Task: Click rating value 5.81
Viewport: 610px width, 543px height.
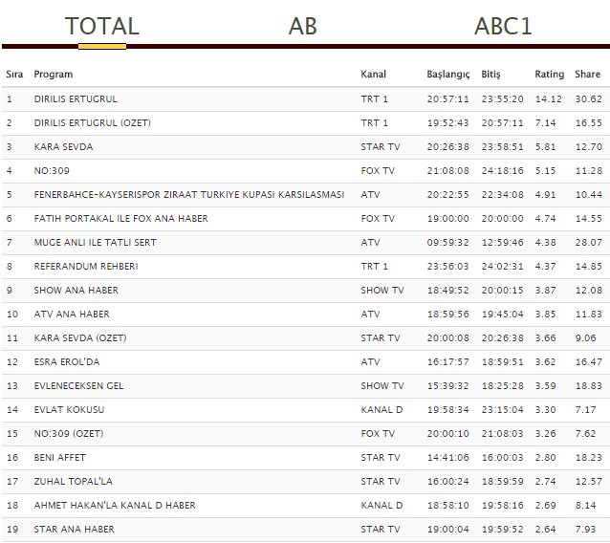Action: pyautogui.click(x=545, y=147)
